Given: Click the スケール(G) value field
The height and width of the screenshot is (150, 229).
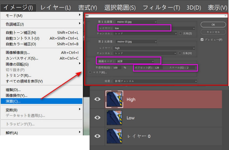Looking at the screenshot, I should point(191,67).
